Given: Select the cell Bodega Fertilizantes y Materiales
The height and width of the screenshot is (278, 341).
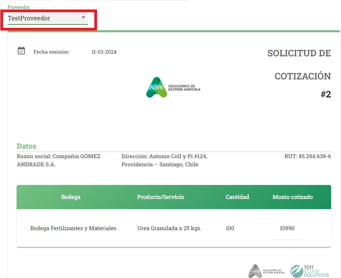Looking at the screenshot, I should click(73, 228).
